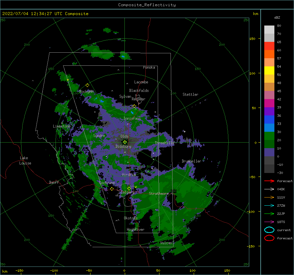
Task: Click the Limestone label
Action: coord(62,126)
